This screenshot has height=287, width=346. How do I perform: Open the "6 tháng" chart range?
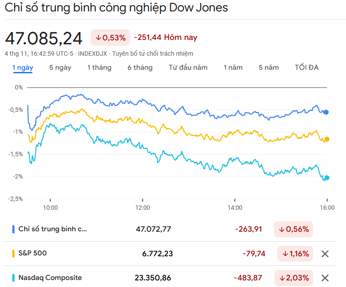coord(140,68)
